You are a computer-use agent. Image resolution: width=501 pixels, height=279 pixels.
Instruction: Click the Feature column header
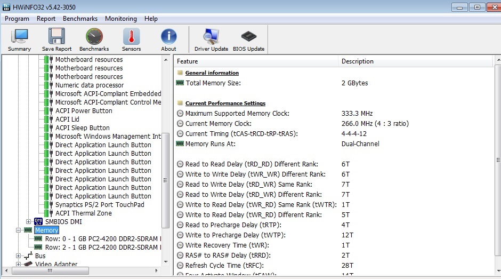point(256,61)
